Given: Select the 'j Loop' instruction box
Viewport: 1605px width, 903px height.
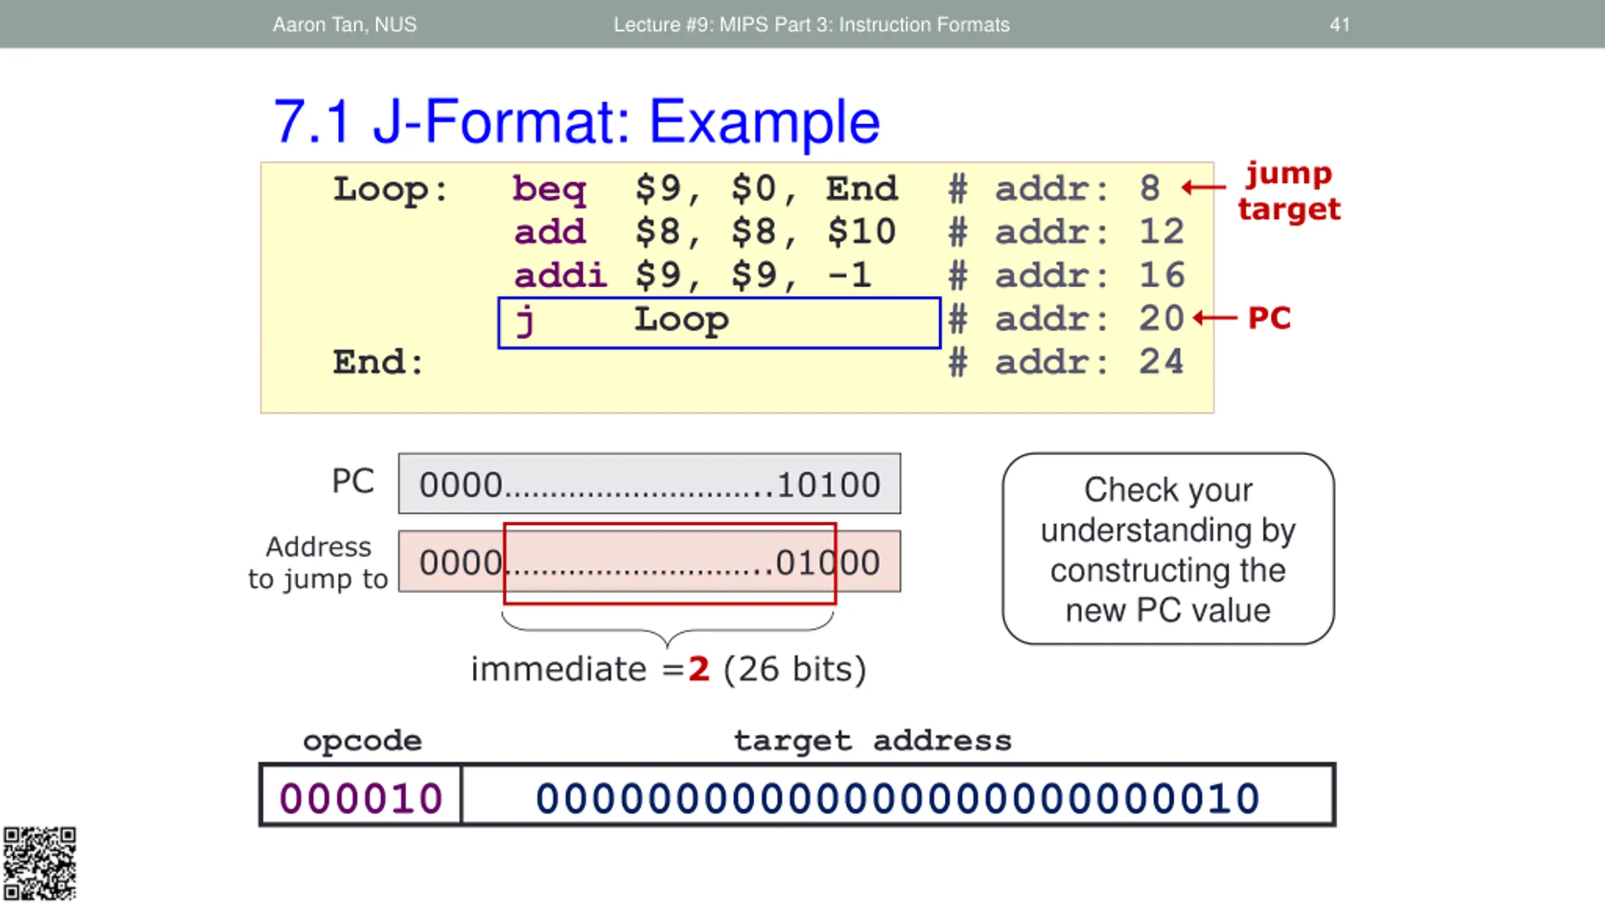Looking at the screenshot, I should click(x=719, y=322).
